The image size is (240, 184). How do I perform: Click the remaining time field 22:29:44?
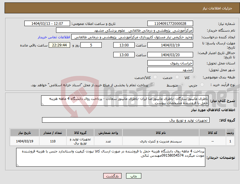[59, 45]
